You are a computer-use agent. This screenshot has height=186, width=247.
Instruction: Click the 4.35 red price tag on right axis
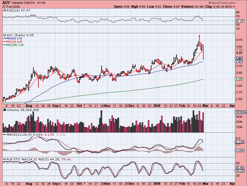click(x=238, y=50)
